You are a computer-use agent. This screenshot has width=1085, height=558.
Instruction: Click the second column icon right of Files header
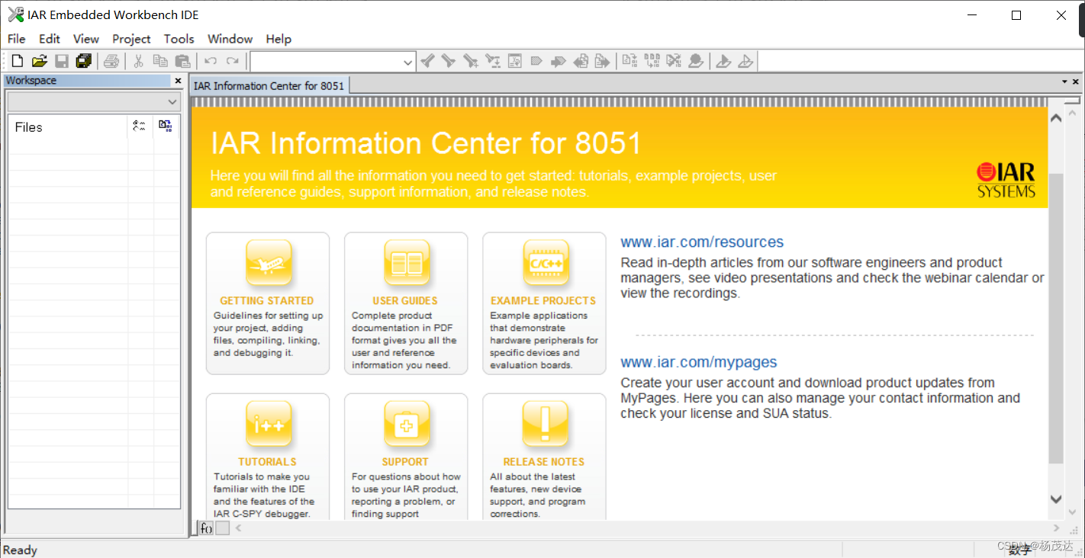click(165, 127)
